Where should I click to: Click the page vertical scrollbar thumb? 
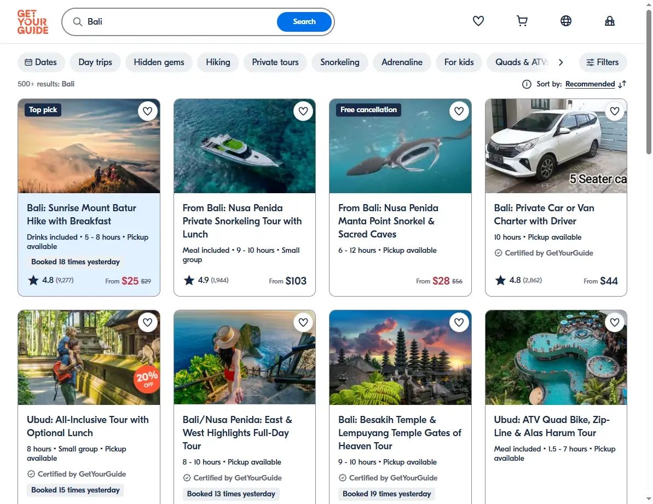(x=649, y=82)
